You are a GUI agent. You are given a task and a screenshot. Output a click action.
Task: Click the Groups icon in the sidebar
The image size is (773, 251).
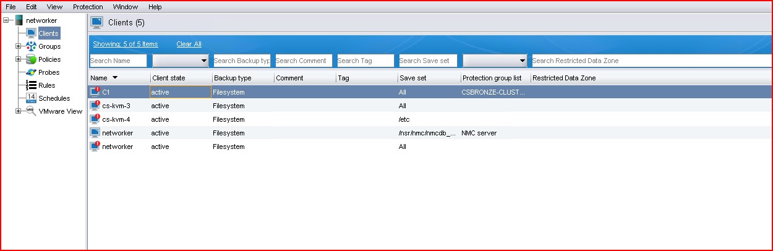[x=31, y=46]
